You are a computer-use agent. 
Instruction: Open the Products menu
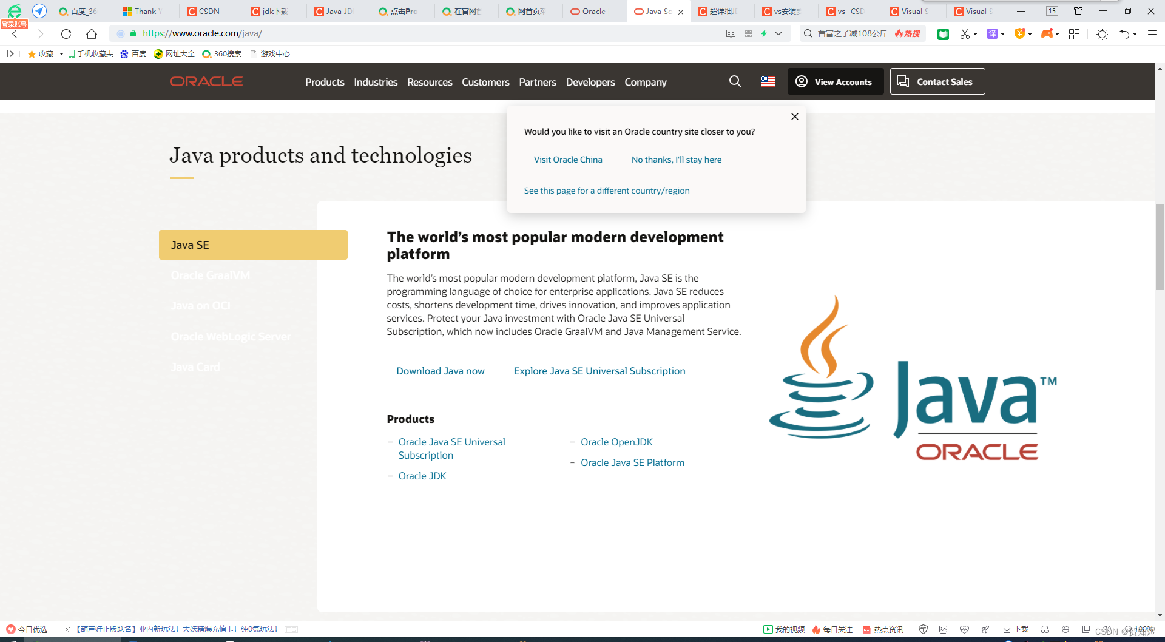point(325,82)
